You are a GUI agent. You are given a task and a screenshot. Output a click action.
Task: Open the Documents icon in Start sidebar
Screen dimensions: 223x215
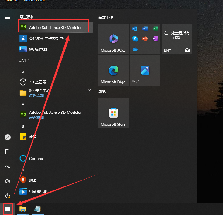click(8, 152)
